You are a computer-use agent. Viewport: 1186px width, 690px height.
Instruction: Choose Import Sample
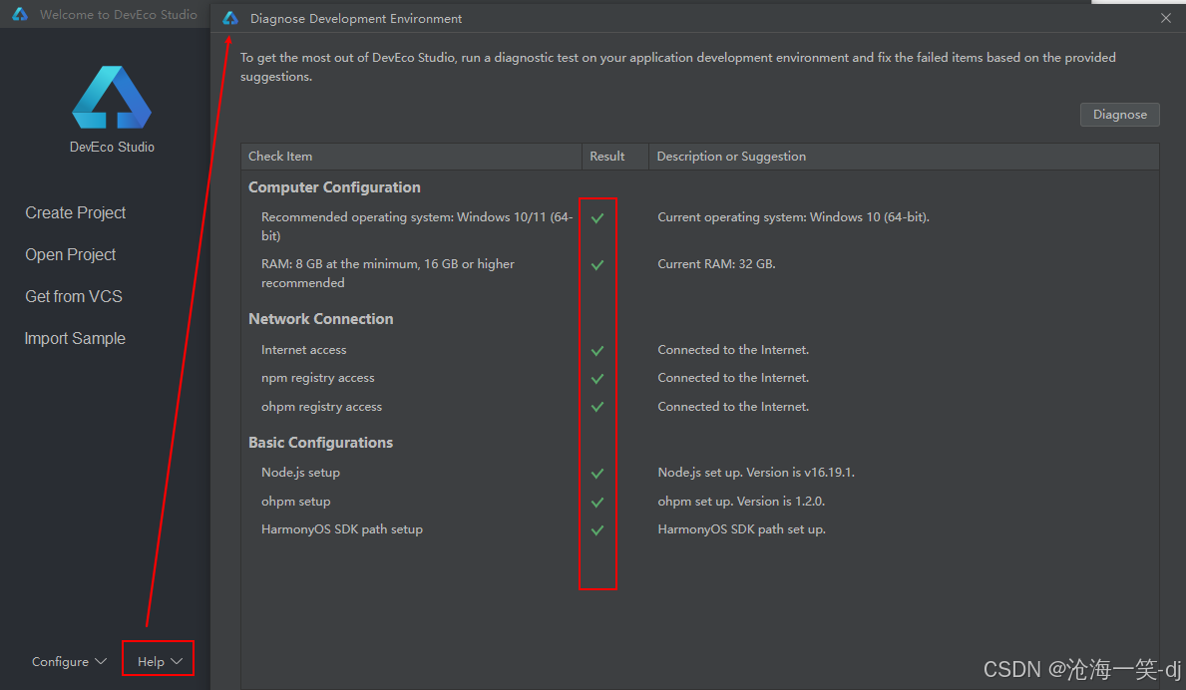[x=75, y=339]
